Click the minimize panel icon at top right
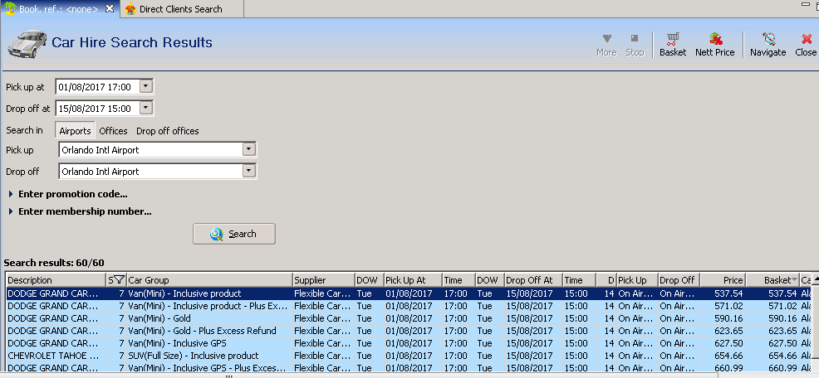The height and width of the screenshot is (378, 819). click(805, 4)
